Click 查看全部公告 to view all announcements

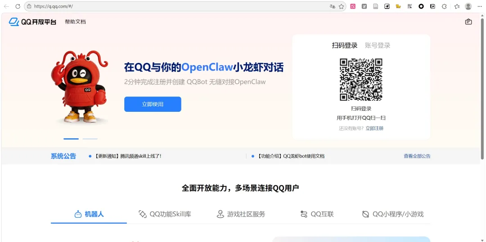click(x=417, y=156)
